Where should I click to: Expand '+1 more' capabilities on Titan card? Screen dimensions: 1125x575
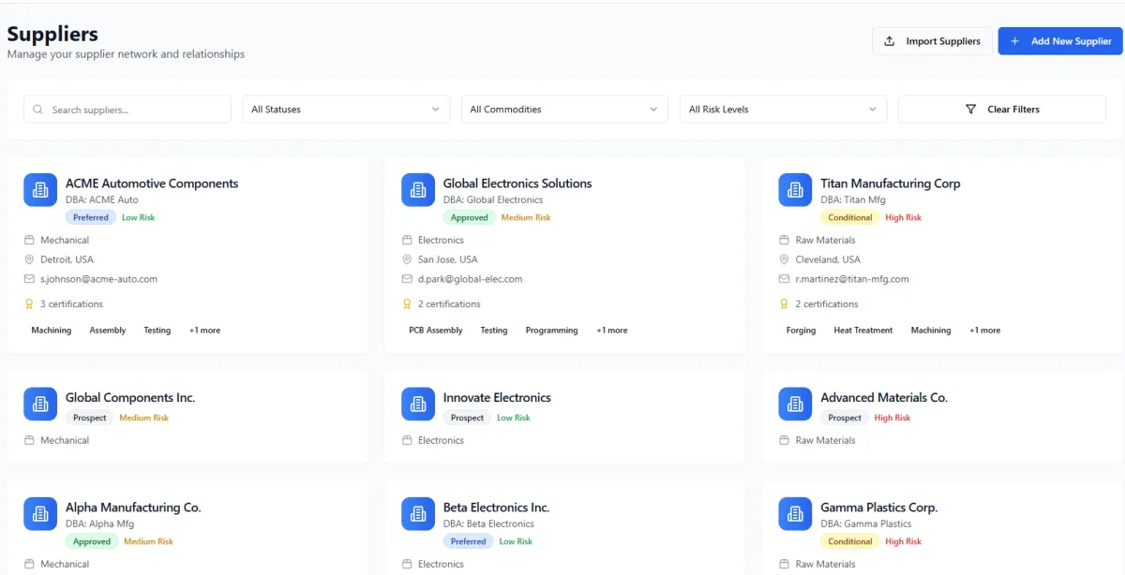984,331
